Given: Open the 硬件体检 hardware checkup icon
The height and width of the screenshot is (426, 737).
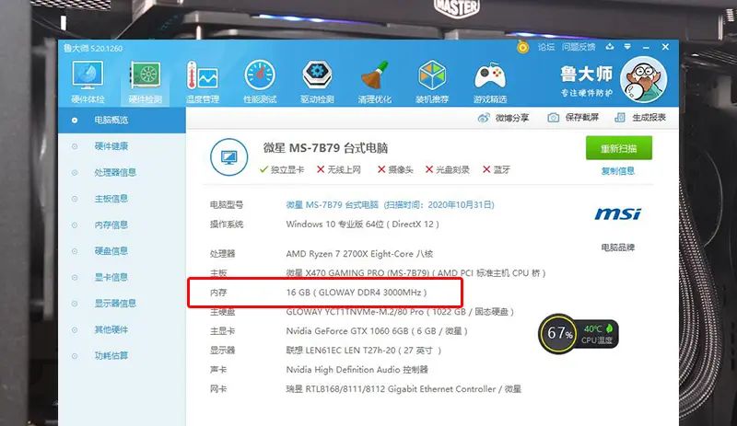Looking at the screenshot, I should click(x=88, y=82).
